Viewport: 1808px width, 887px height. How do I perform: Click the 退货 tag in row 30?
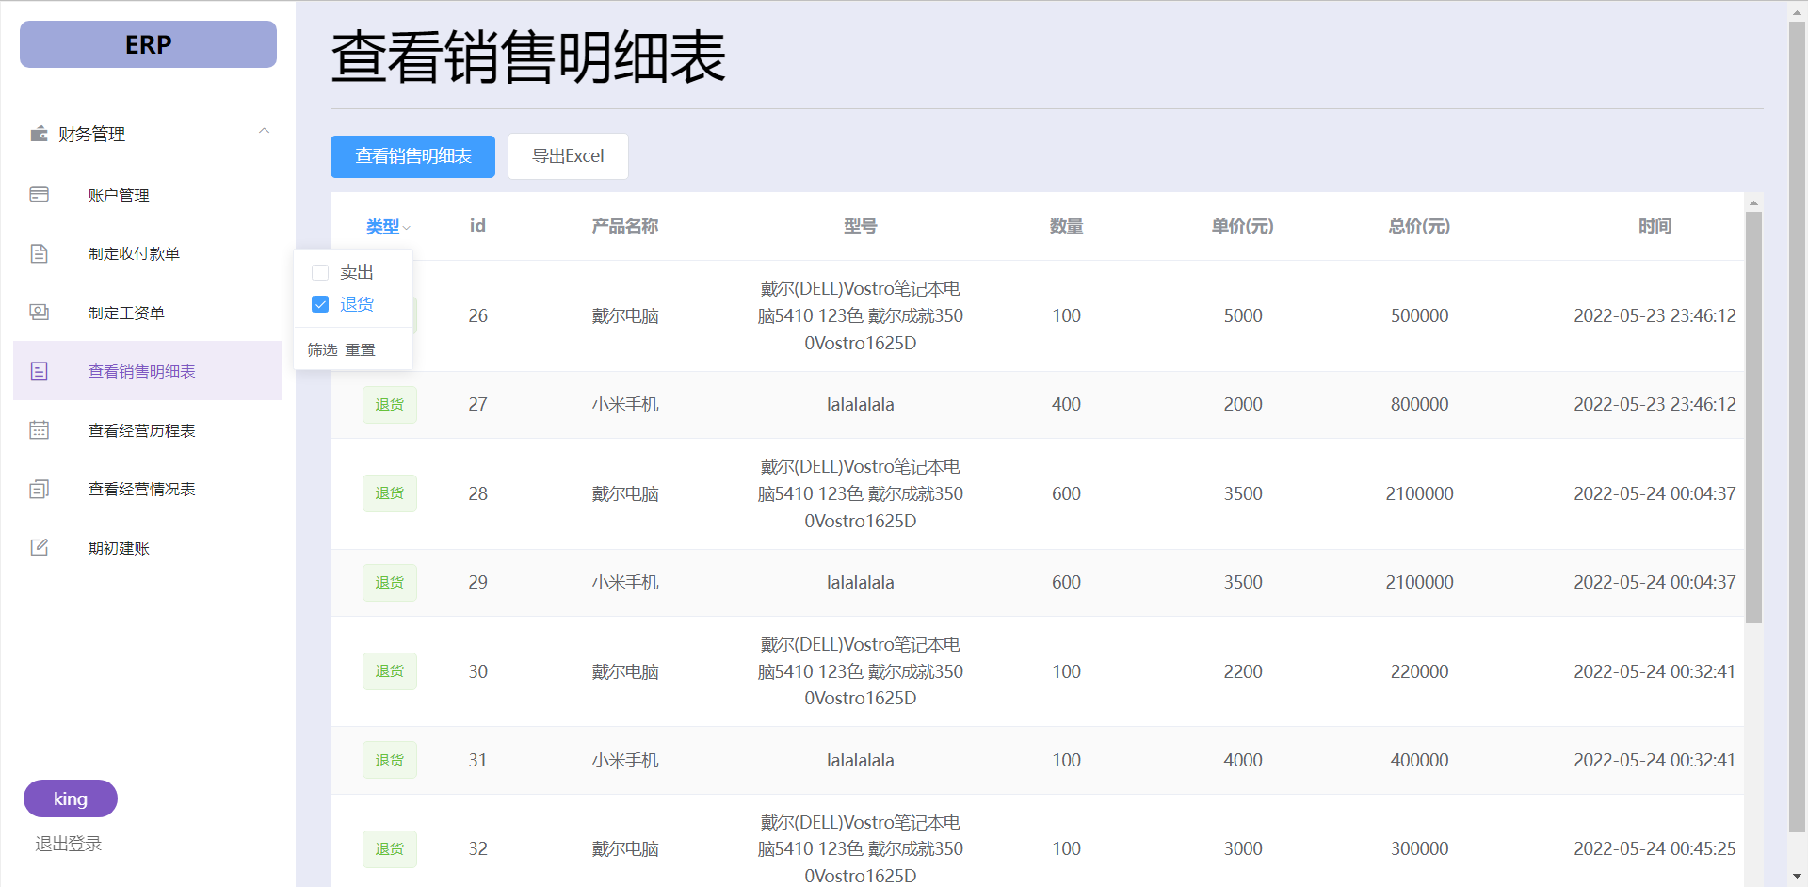(390, 671)
